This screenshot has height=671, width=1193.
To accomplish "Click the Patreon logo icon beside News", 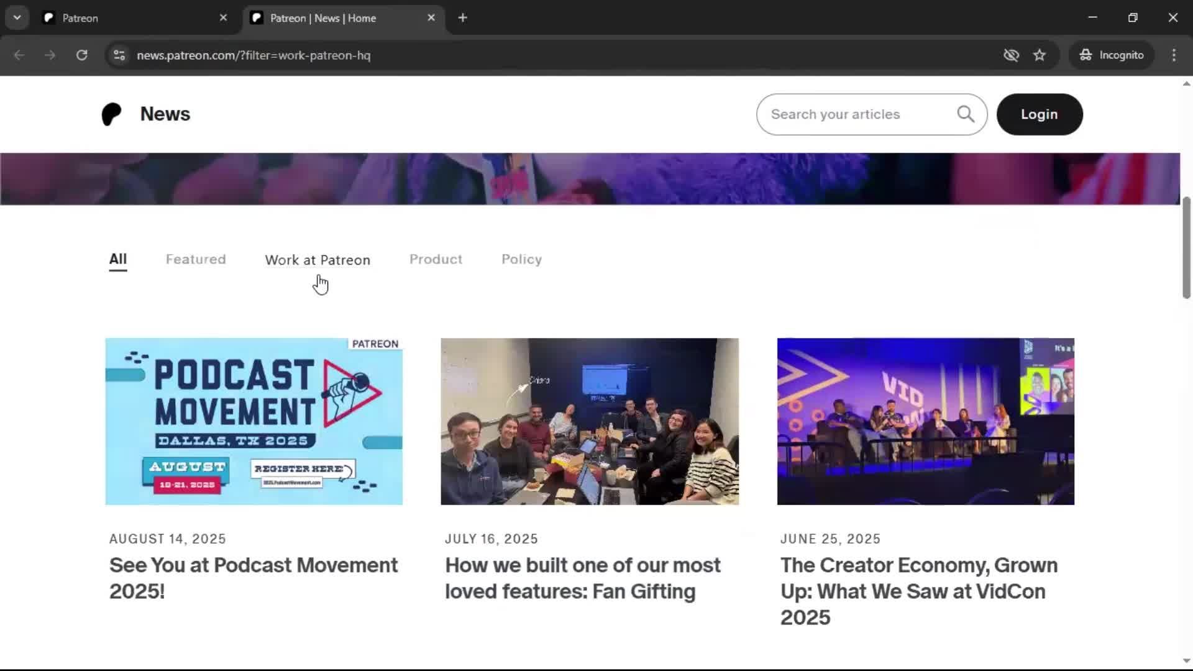I will (112, 114).
